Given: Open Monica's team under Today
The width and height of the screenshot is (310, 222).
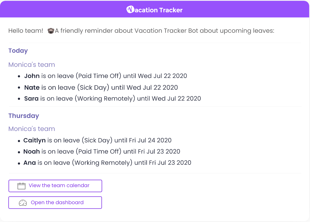Looking at the screenshot, I should pyautogui.click(x=32, y=65).
